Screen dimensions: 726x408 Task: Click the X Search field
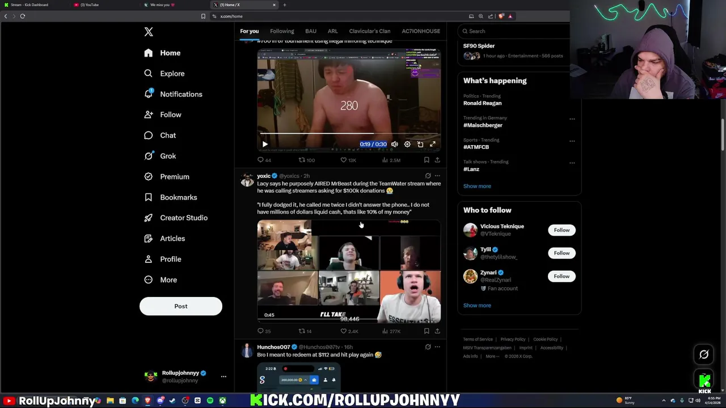click(x=516, y=31)
